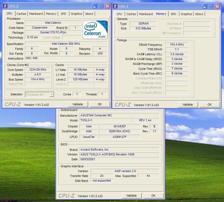Click the BIOS Version field Revision 1009
This screenshot has width=224, height=202.
(119, 154)
